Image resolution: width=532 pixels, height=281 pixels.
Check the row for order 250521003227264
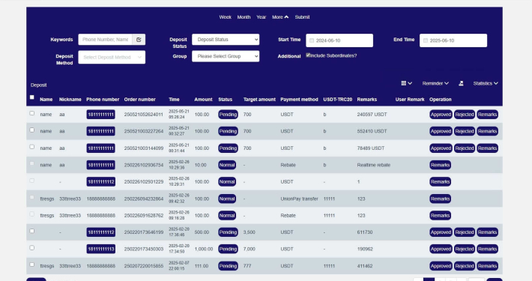32,130
